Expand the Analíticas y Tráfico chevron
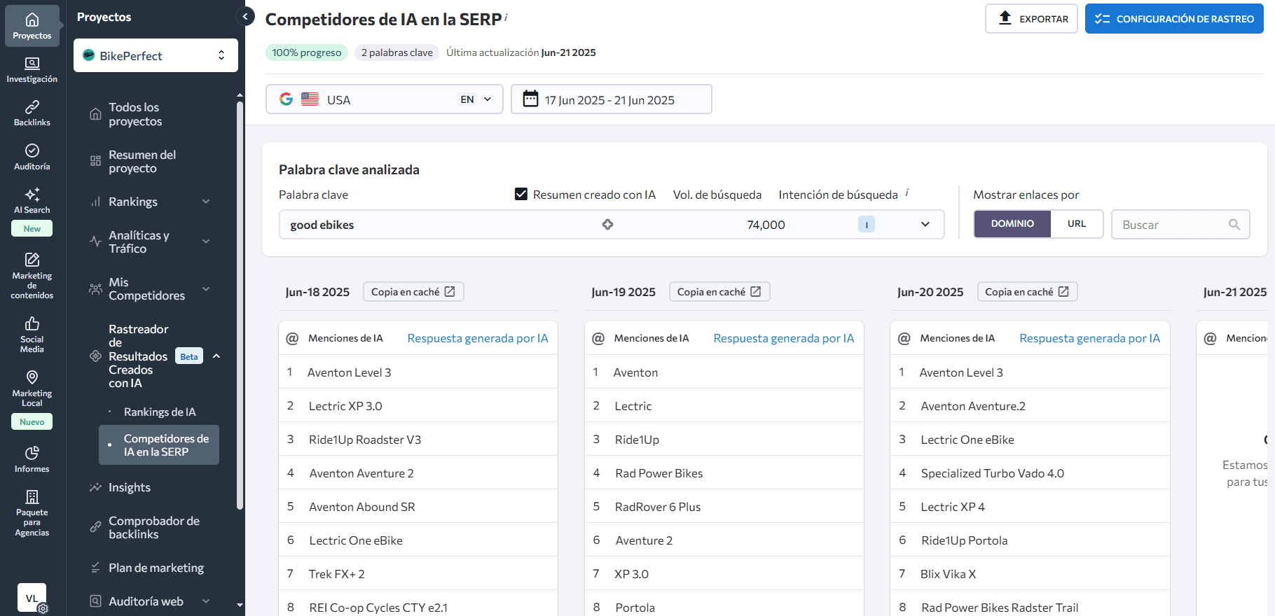The height and width of the screenshot is (616, 1275). (206, 241)
